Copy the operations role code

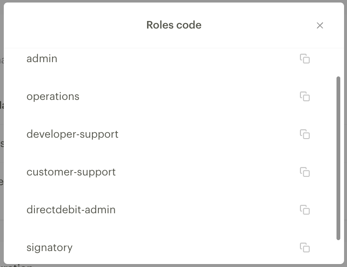pyautogui.click(x=305, y=97)
